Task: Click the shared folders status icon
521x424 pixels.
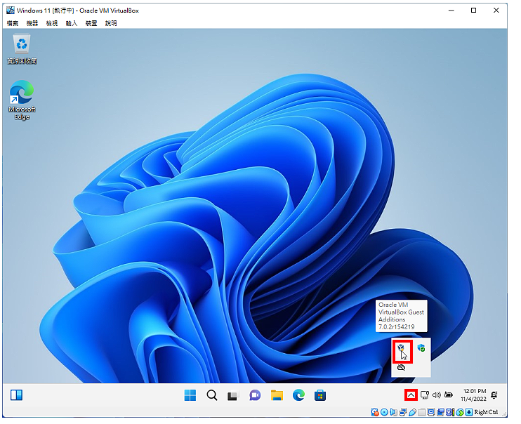Action: (422, 412)
